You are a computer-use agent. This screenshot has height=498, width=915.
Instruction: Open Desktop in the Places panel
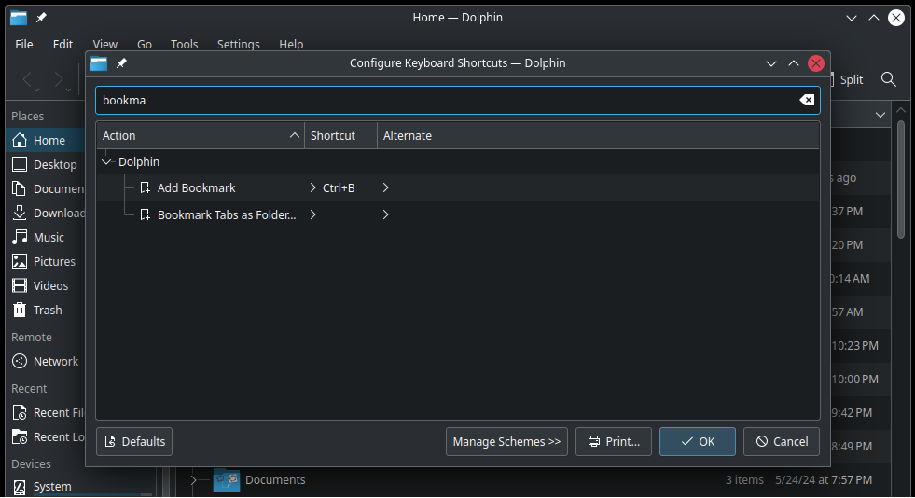coord(46,164)
